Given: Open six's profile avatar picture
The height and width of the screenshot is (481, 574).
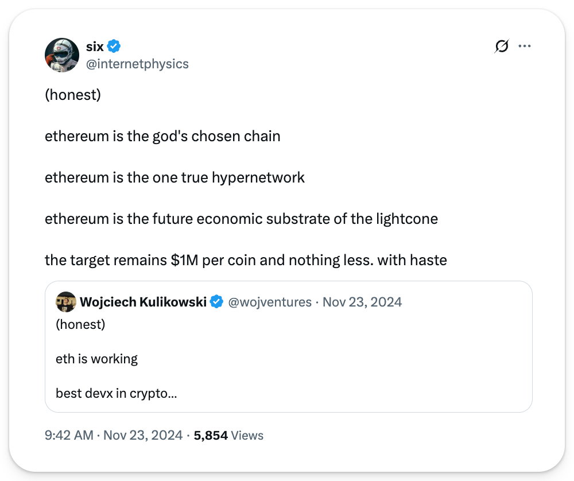Looking at the screenshot, I should tap(61, 55).
